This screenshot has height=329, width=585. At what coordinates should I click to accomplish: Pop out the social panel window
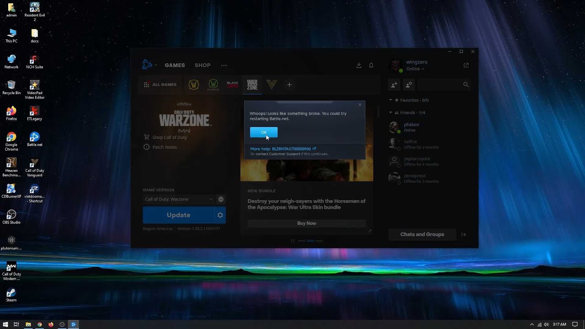(x=466, y=65)
